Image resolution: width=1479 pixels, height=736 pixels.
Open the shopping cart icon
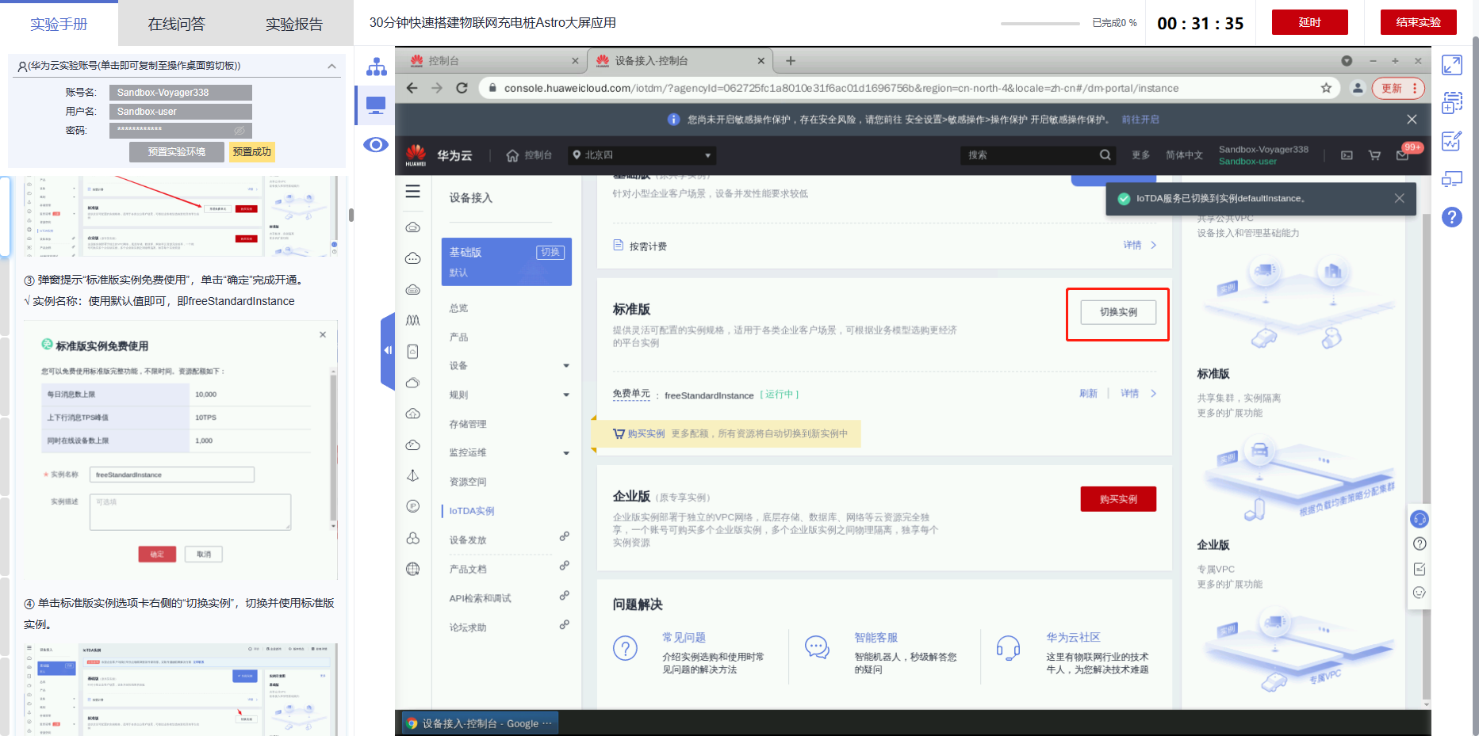click(1374, 155)
